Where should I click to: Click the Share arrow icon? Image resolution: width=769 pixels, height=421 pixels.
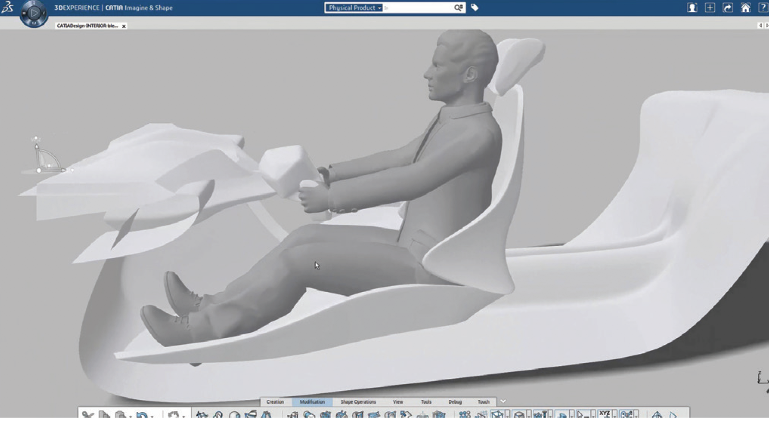point(728,8)
